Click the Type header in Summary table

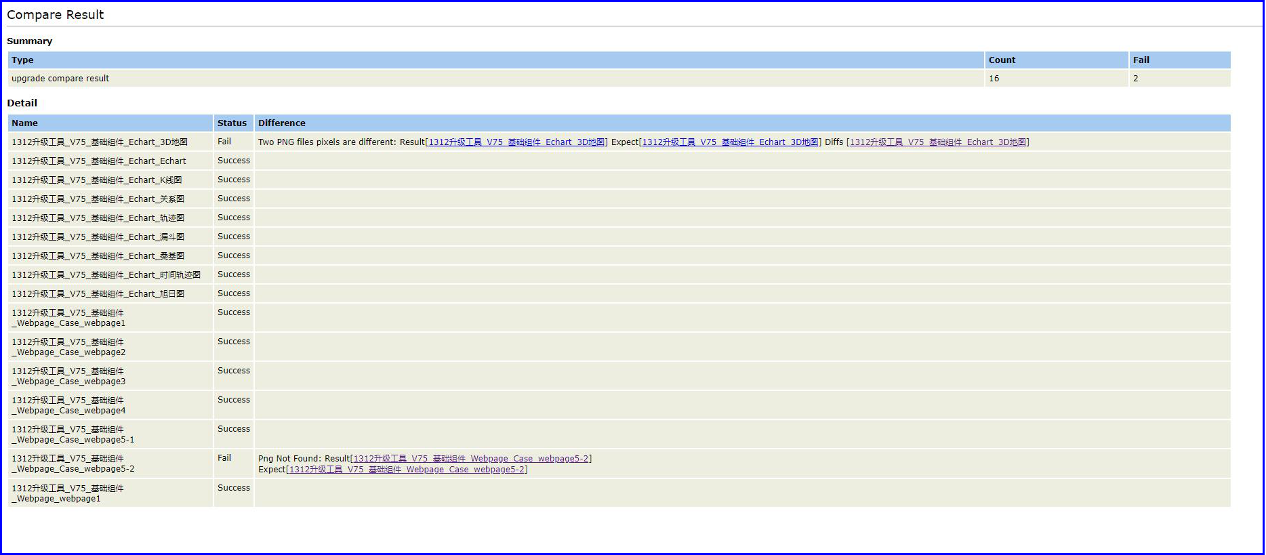[x=22, y=60]
